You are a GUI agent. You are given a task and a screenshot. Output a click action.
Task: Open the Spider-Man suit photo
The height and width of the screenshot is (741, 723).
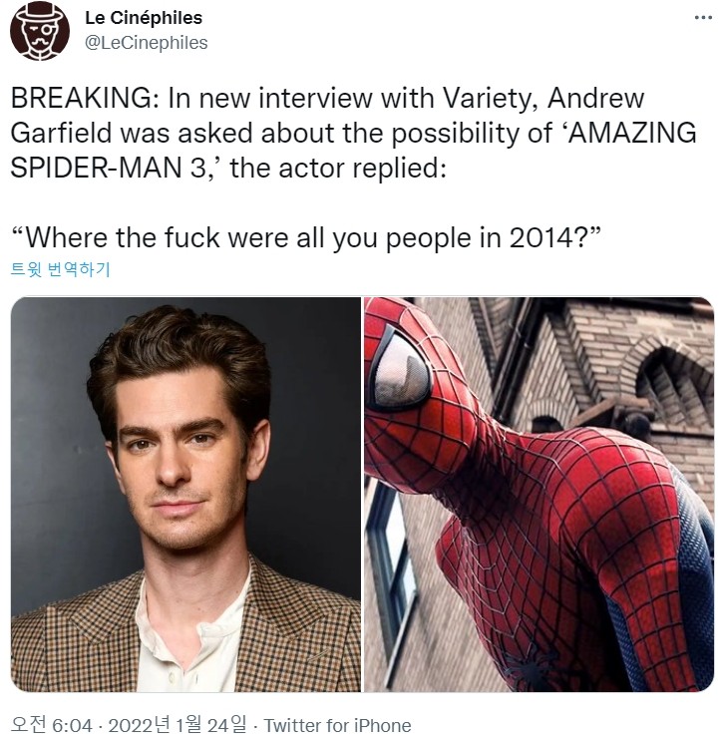539,495
